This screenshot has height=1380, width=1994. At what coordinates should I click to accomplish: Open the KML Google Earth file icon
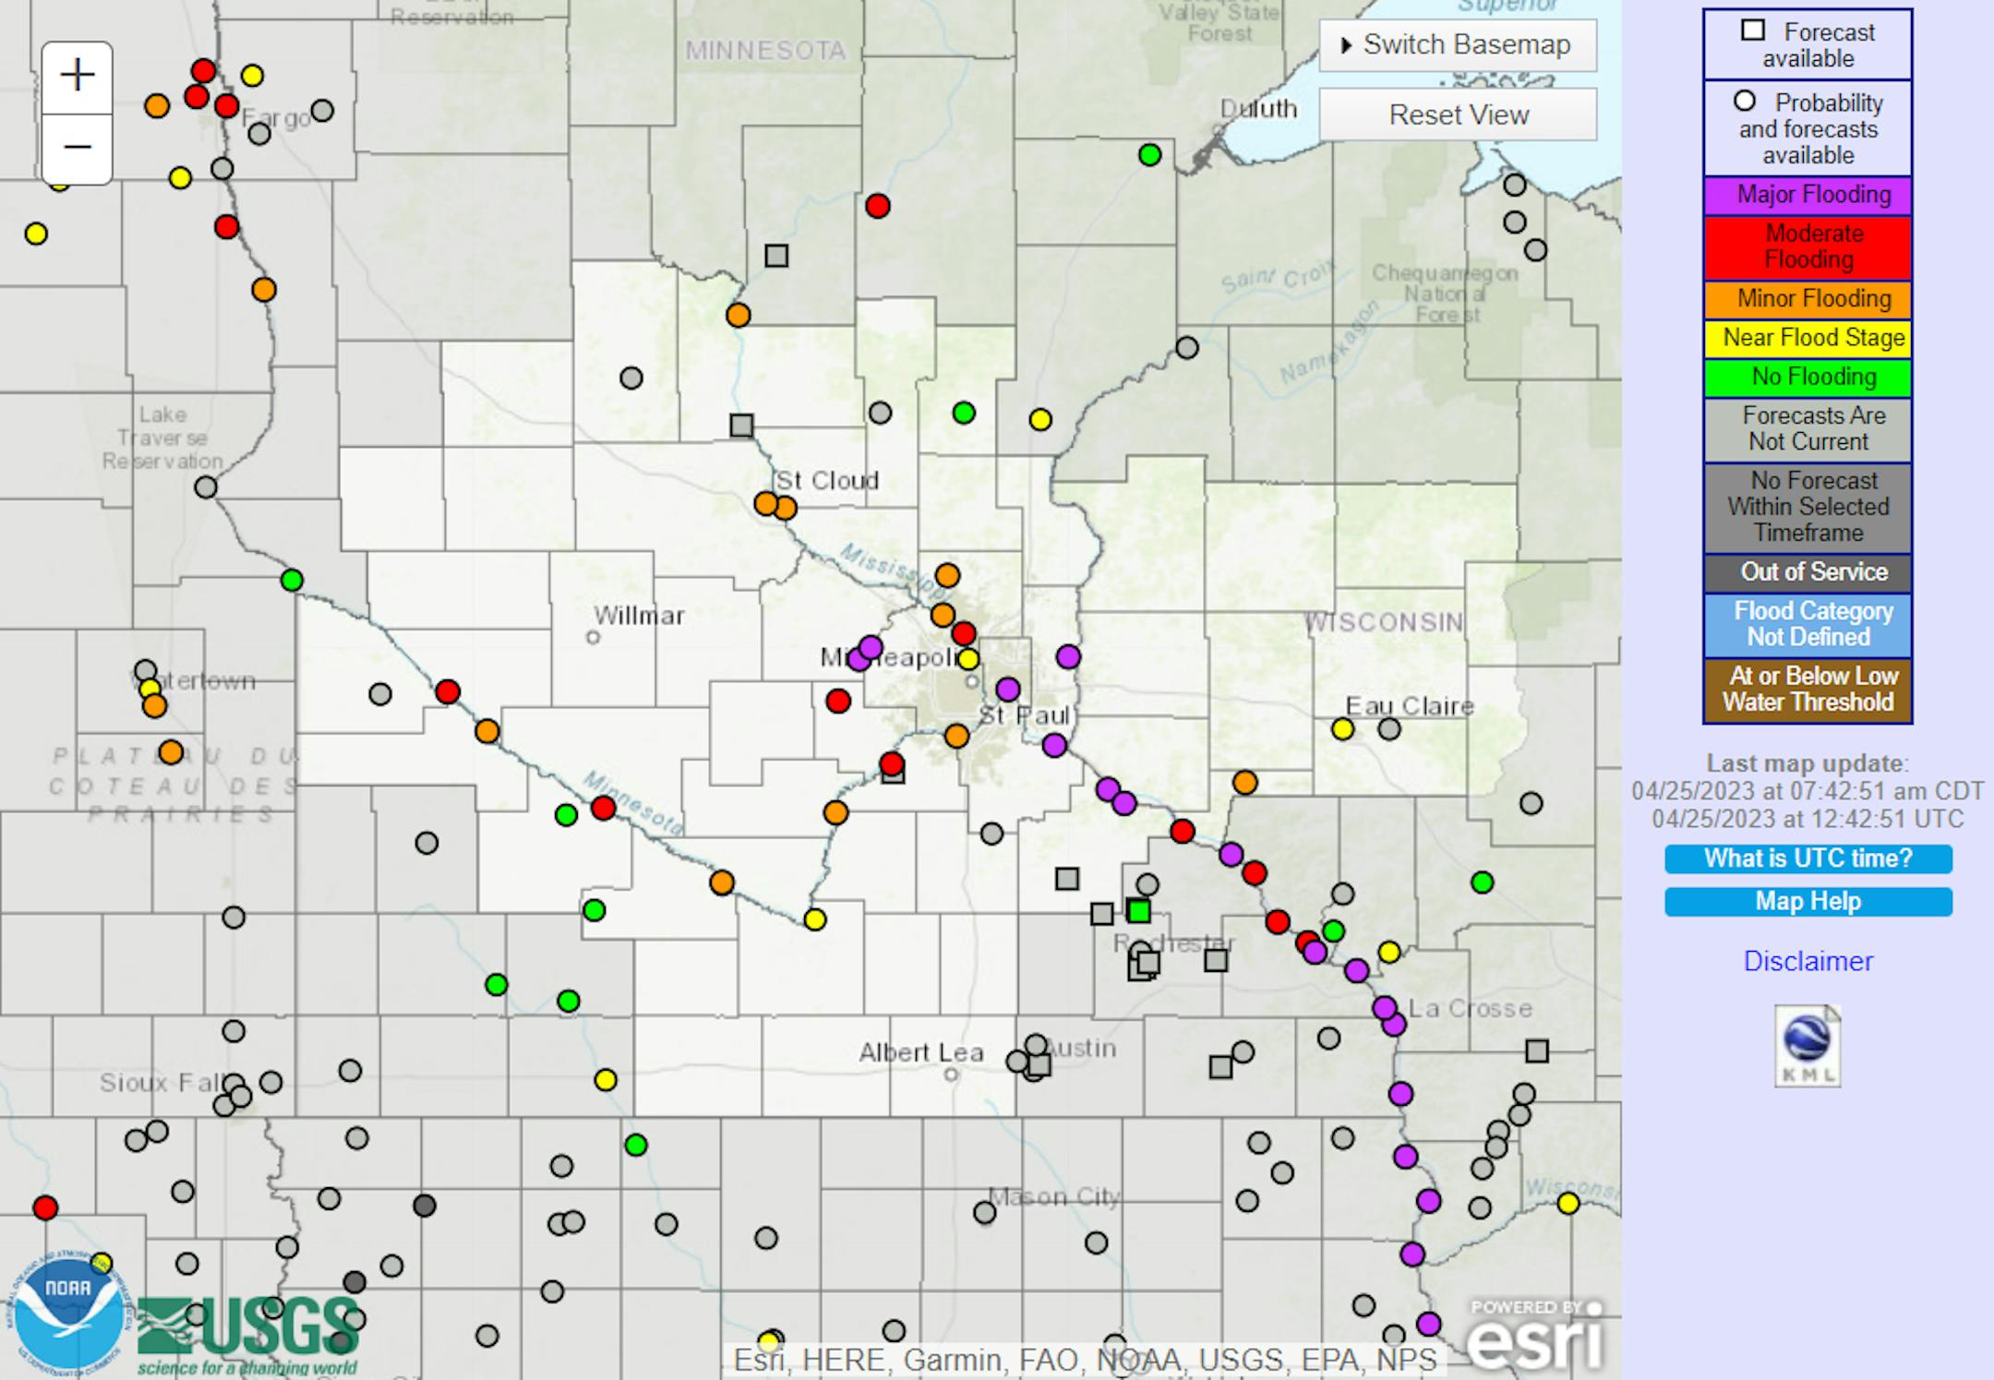[1808, 1046]
